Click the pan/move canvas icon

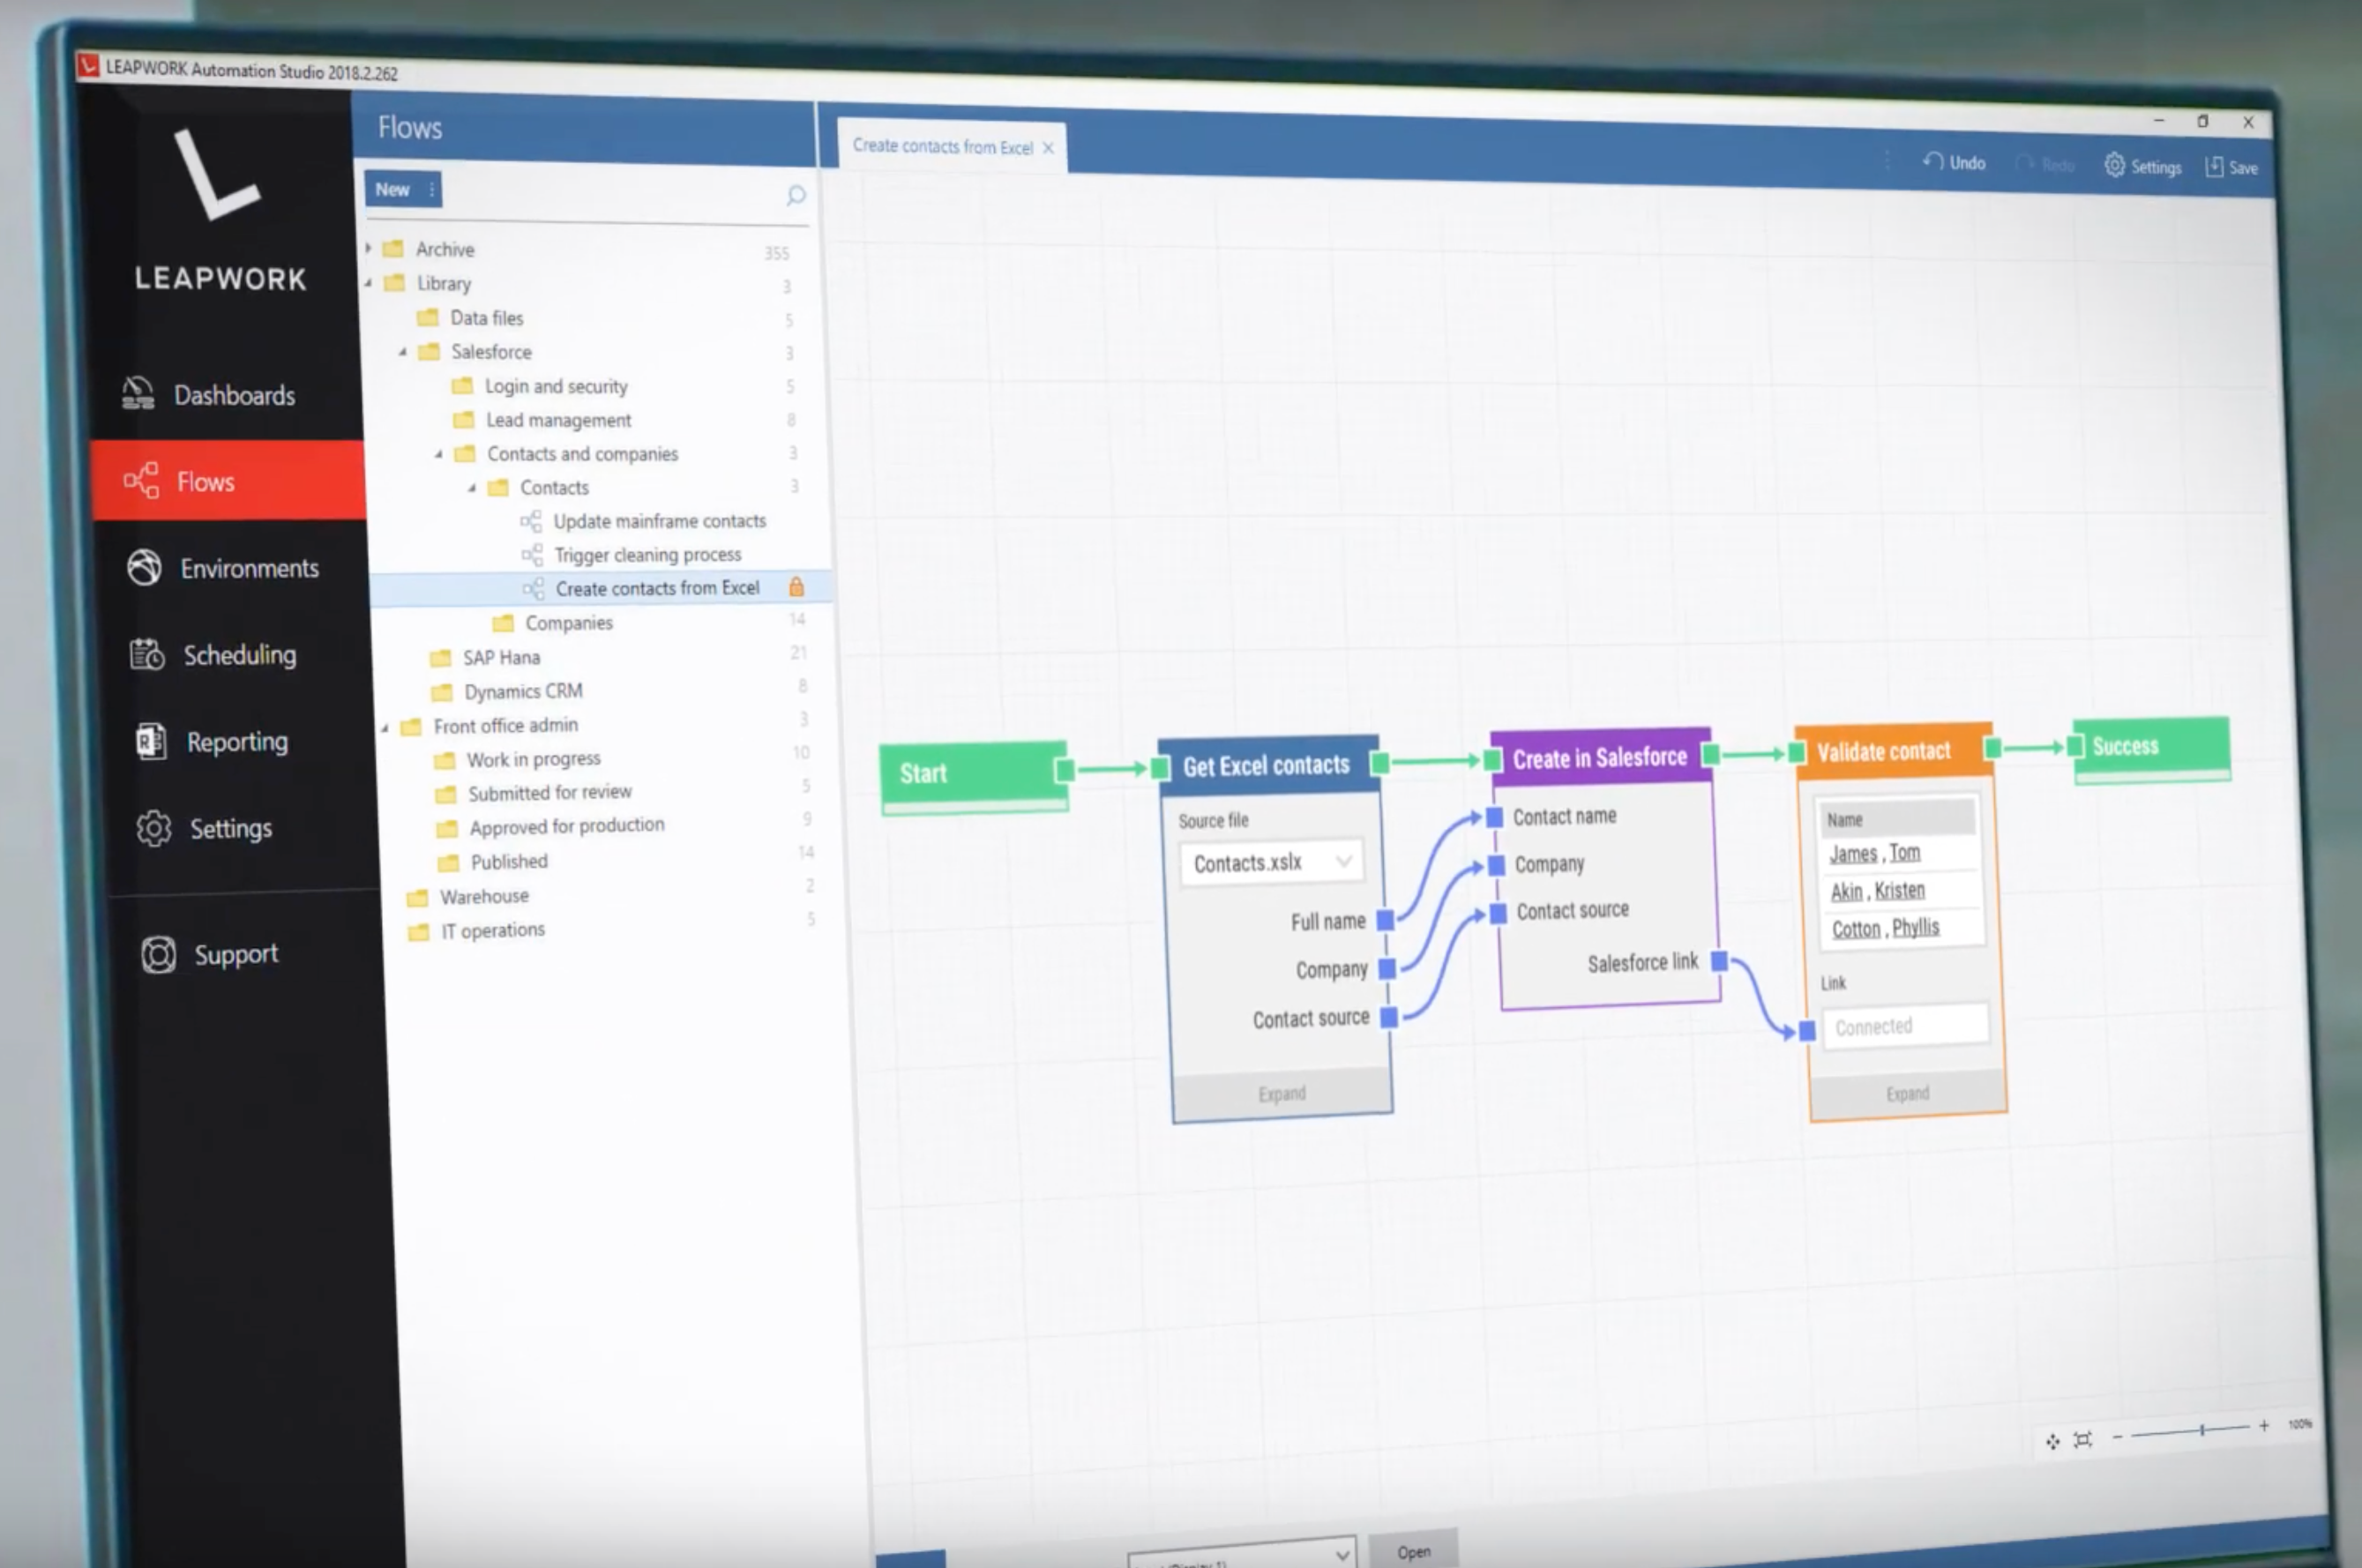2053,1441
